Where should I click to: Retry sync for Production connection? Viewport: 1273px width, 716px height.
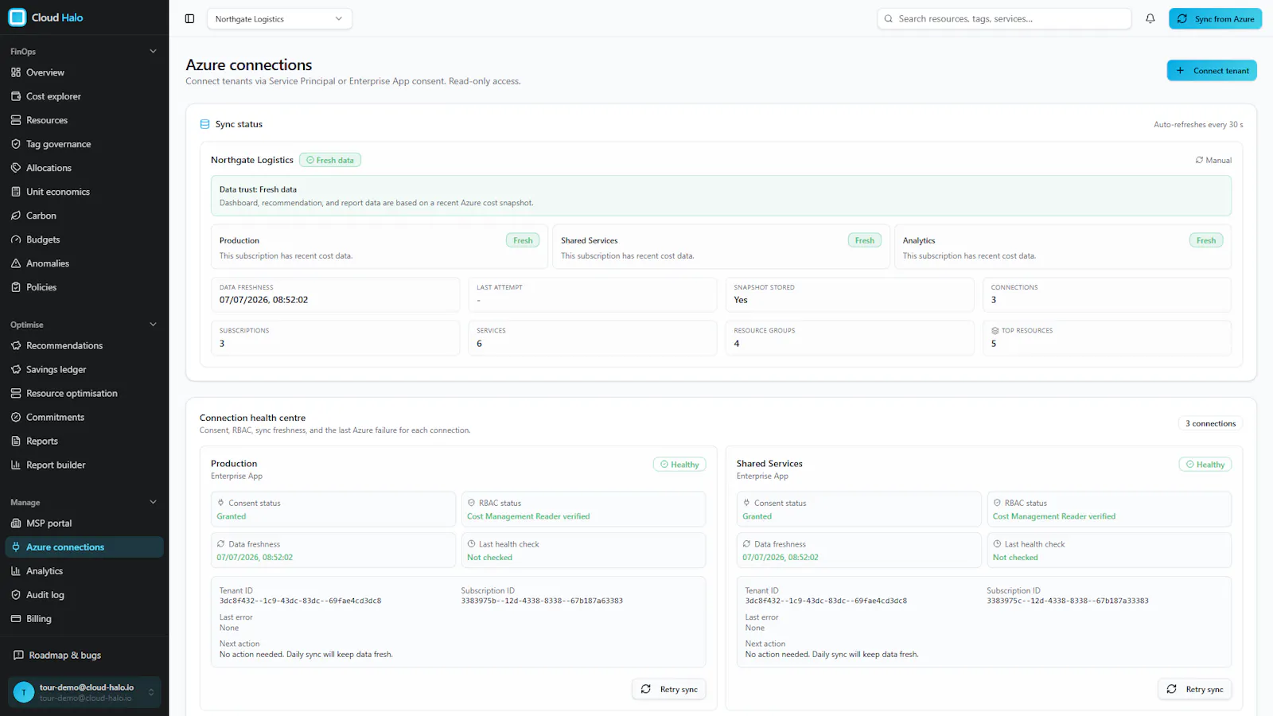(669, 689)
